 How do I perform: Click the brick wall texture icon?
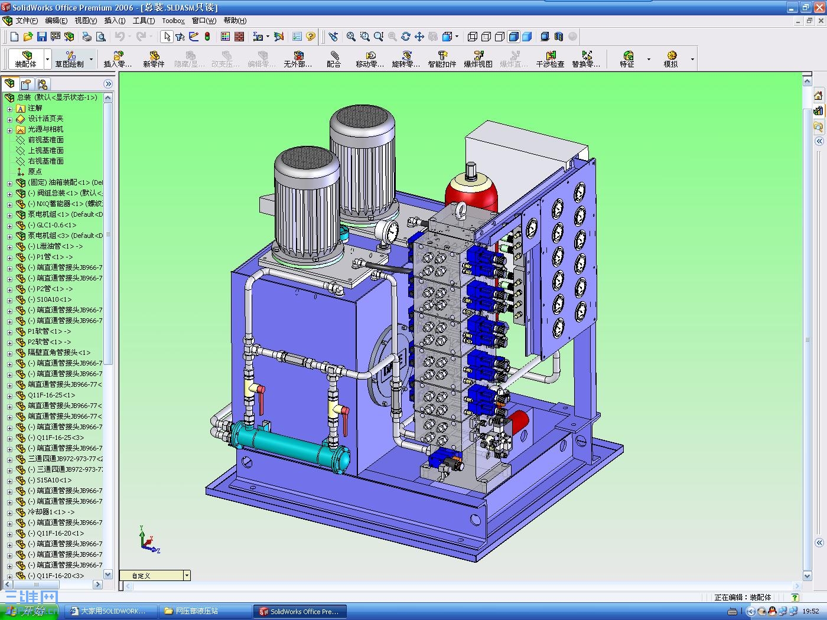click(x=239, y=37)
